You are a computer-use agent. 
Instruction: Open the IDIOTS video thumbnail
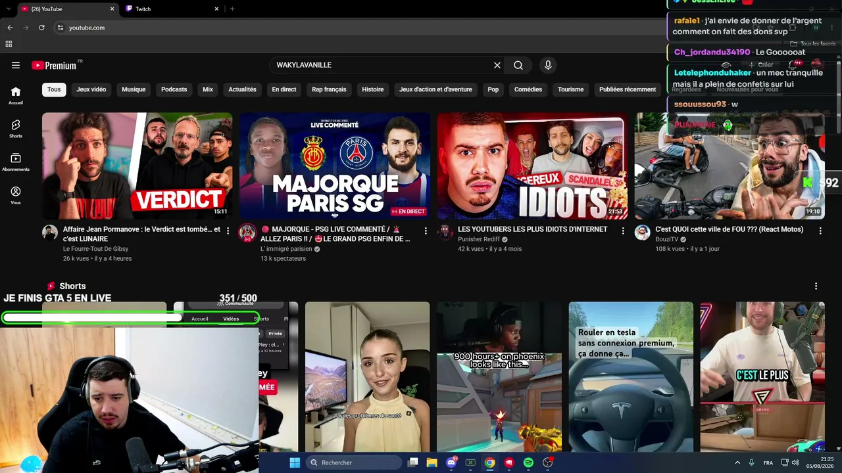pos(532,166)
